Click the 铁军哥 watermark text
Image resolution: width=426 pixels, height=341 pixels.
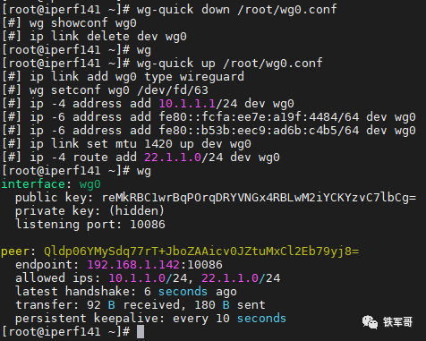(x=398, y=322)
